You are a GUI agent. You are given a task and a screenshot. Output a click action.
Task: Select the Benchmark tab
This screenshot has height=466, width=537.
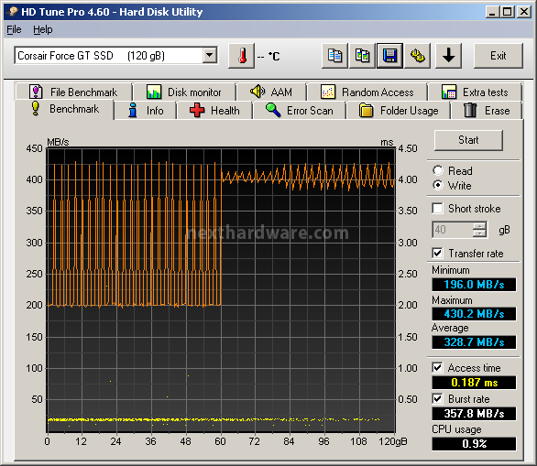click(64, 109)
